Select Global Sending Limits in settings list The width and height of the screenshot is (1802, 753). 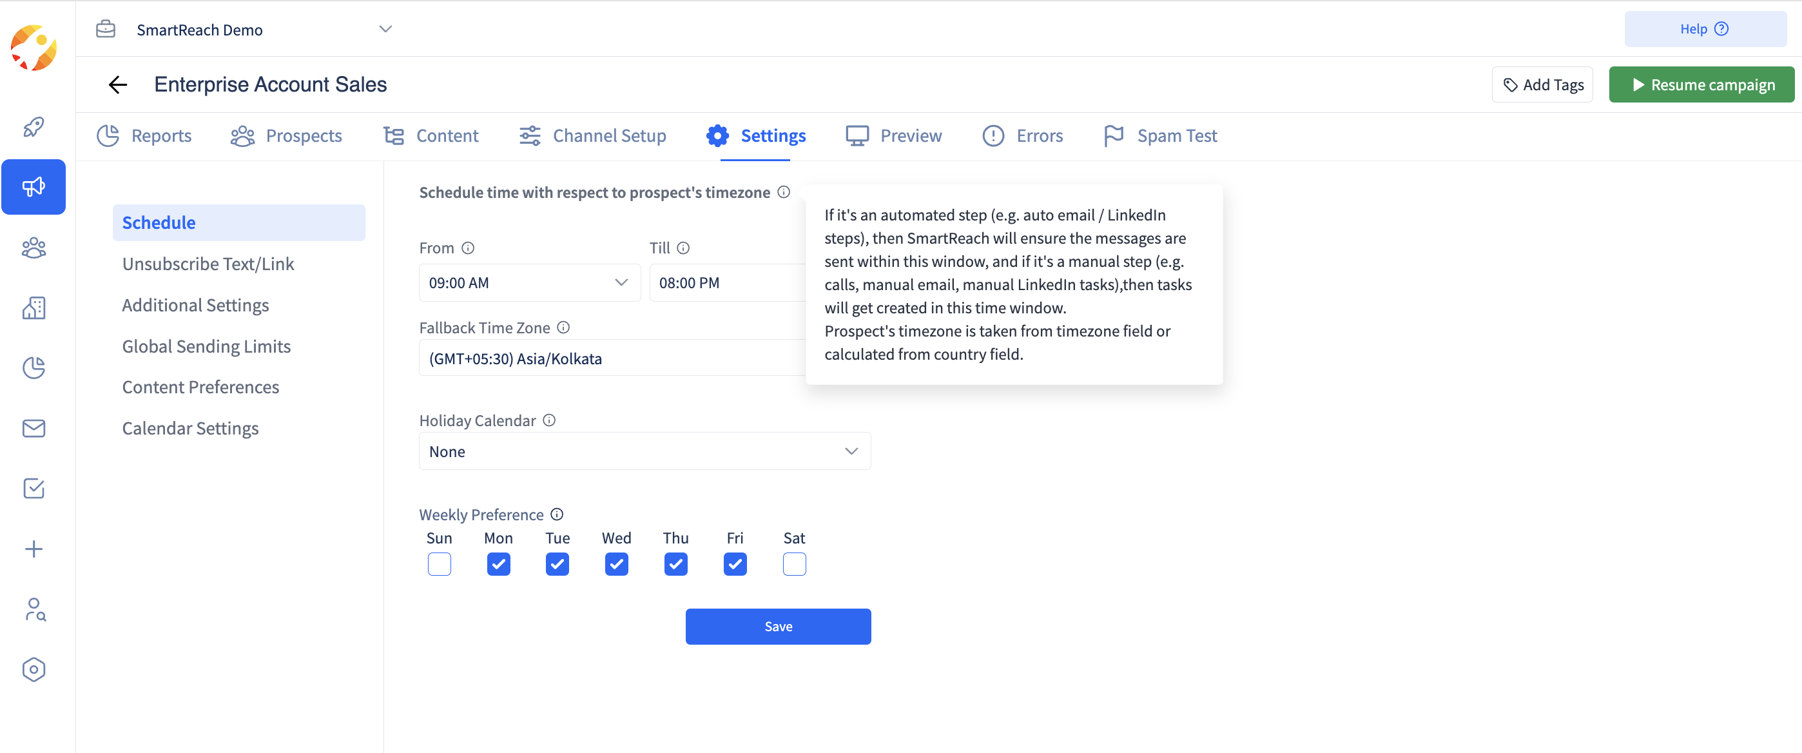tap(206, 346)
